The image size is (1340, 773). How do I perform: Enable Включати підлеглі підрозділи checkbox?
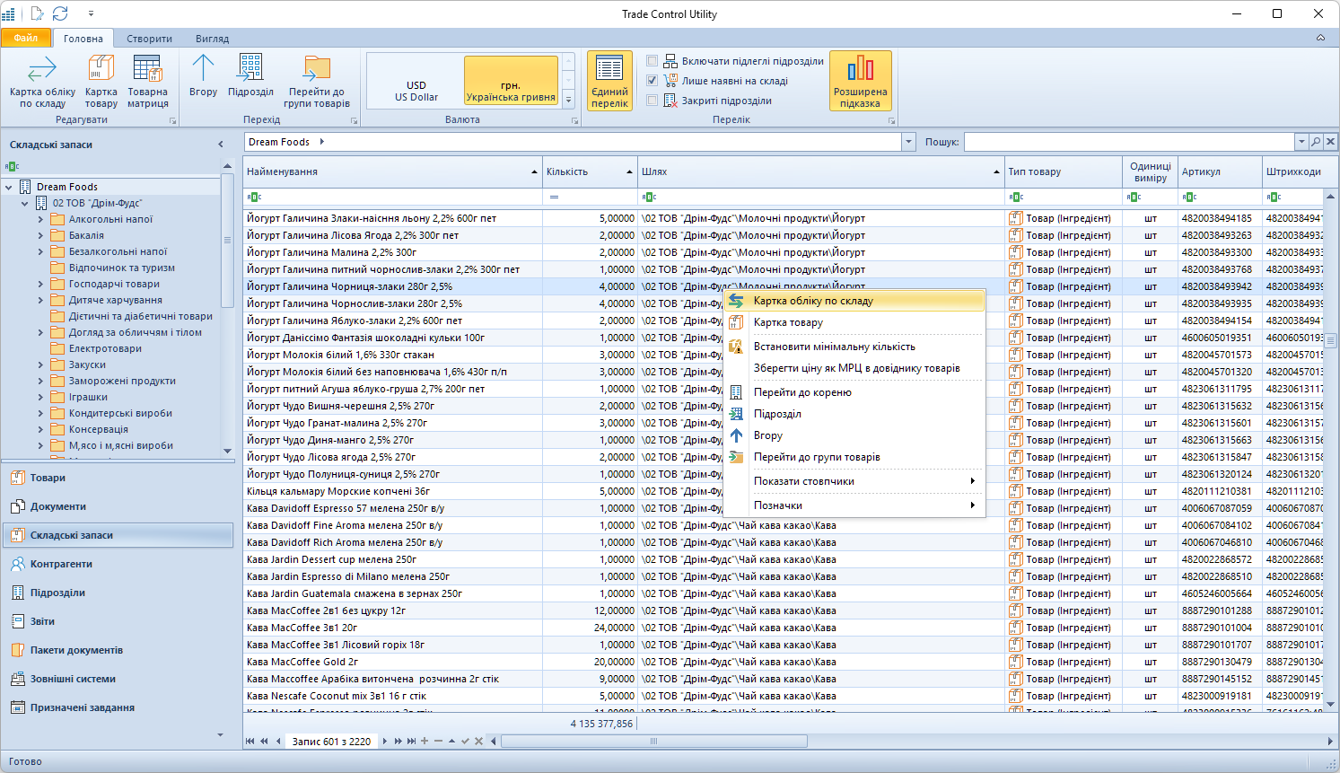pyautogui.click(x=652, y=61)
